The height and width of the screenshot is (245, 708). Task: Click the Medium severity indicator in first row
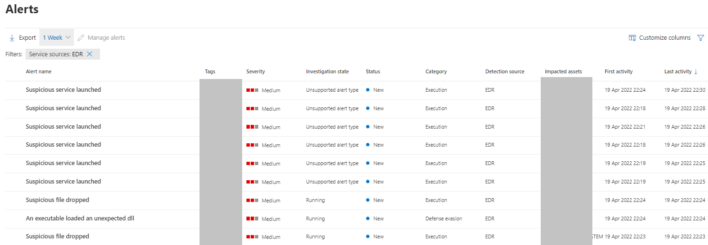[252, 90]
